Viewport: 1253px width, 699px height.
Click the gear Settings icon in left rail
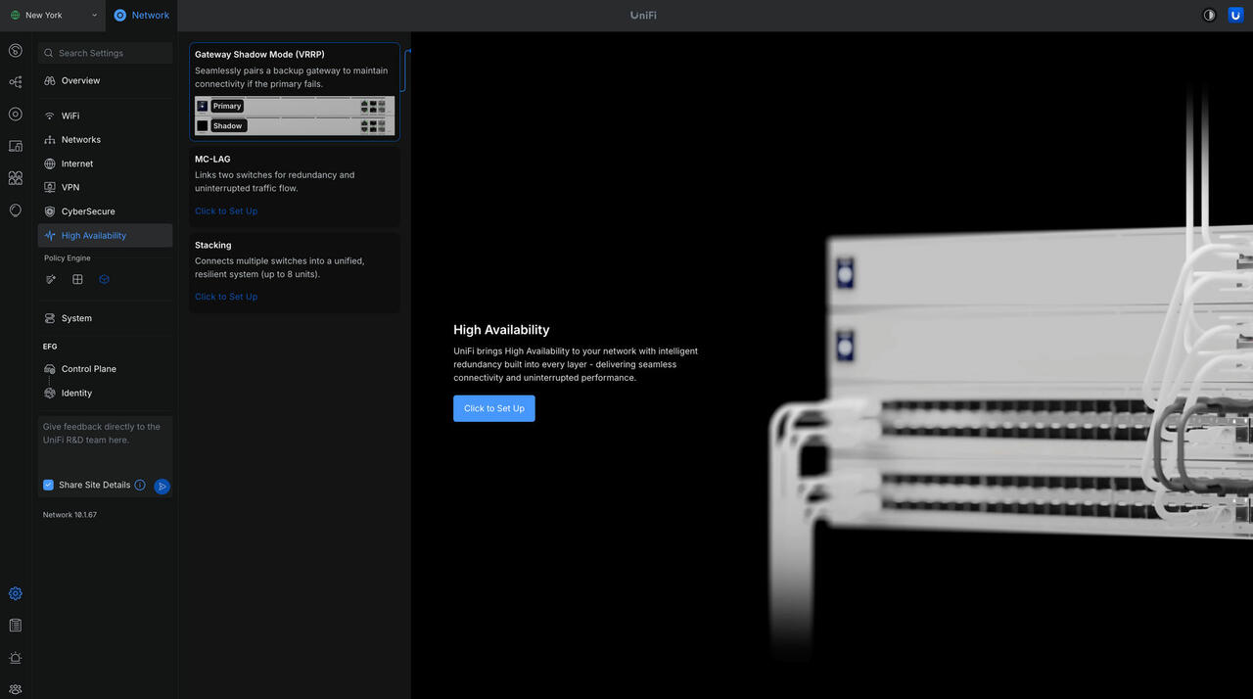coord(15,593)
